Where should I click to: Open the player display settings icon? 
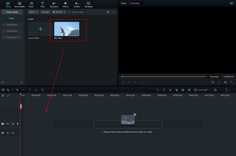(212, 82)
